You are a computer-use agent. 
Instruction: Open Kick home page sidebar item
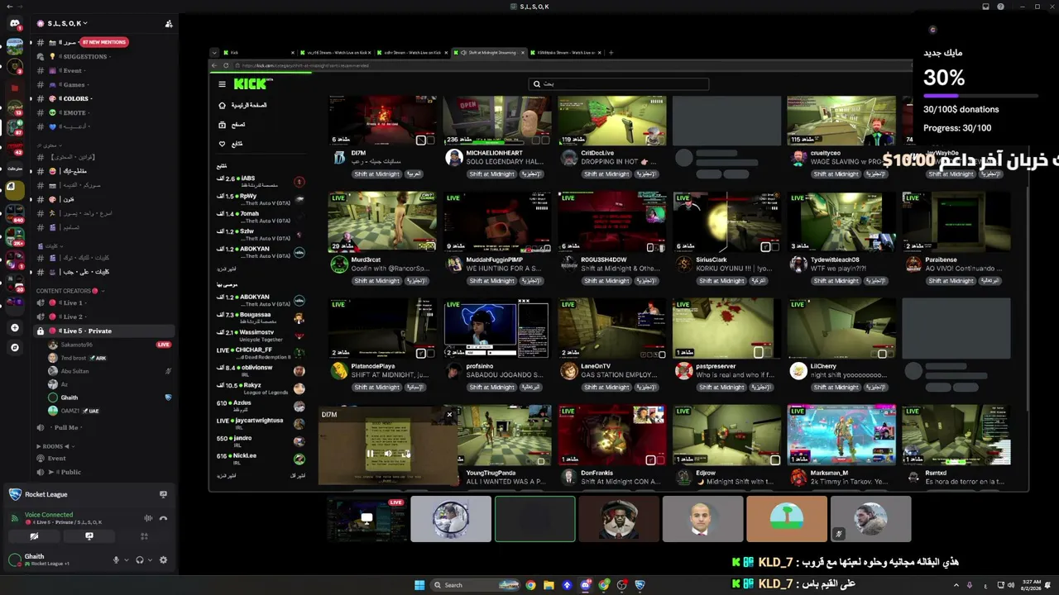coord(244,106)
